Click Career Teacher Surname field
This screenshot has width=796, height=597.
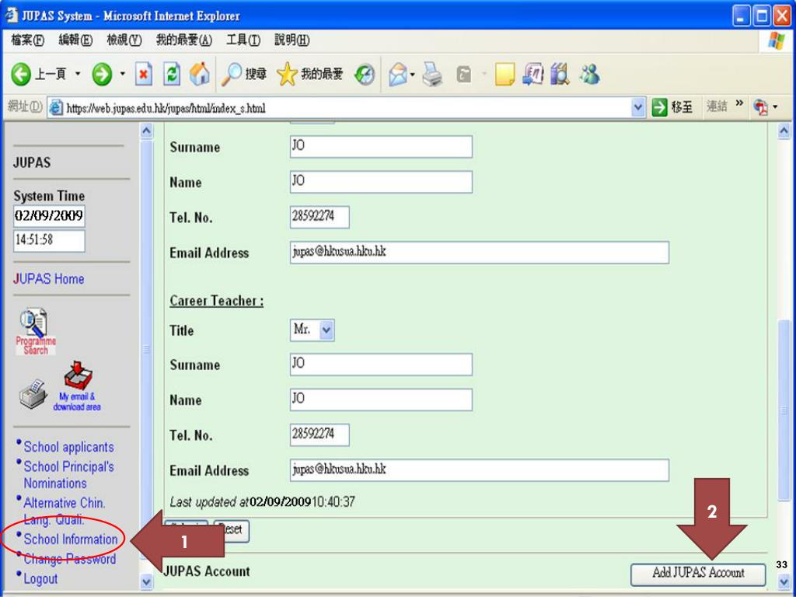(x=381, y=365)
